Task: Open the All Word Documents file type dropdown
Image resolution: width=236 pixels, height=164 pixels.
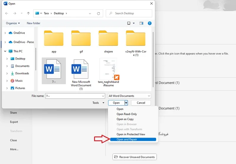Action: point(130,96)
